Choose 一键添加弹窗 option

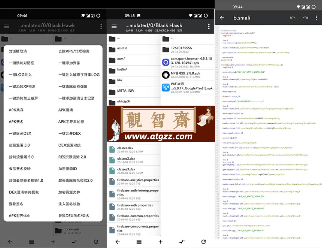click(x=69, y=63)
